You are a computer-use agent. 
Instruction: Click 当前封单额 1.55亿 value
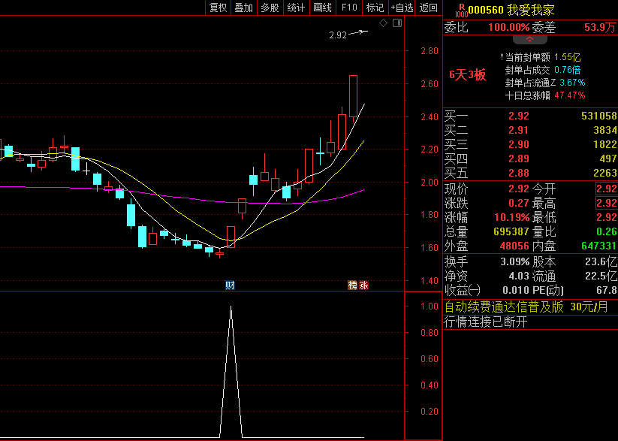pyautogui.click(x=567, y=57)
